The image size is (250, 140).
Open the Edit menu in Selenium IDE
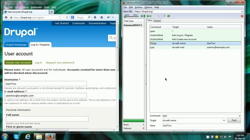(131, 7)
